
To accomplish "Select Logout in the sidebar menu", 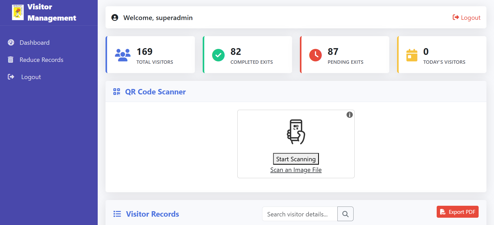I will pyautogui.click(x=31, y=77).
